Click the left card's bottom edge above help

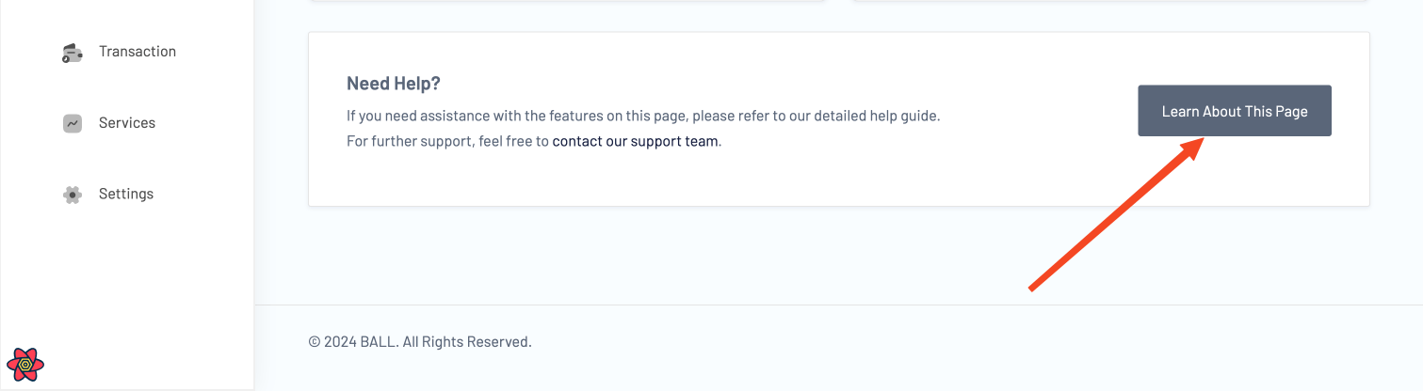point(567,2)
